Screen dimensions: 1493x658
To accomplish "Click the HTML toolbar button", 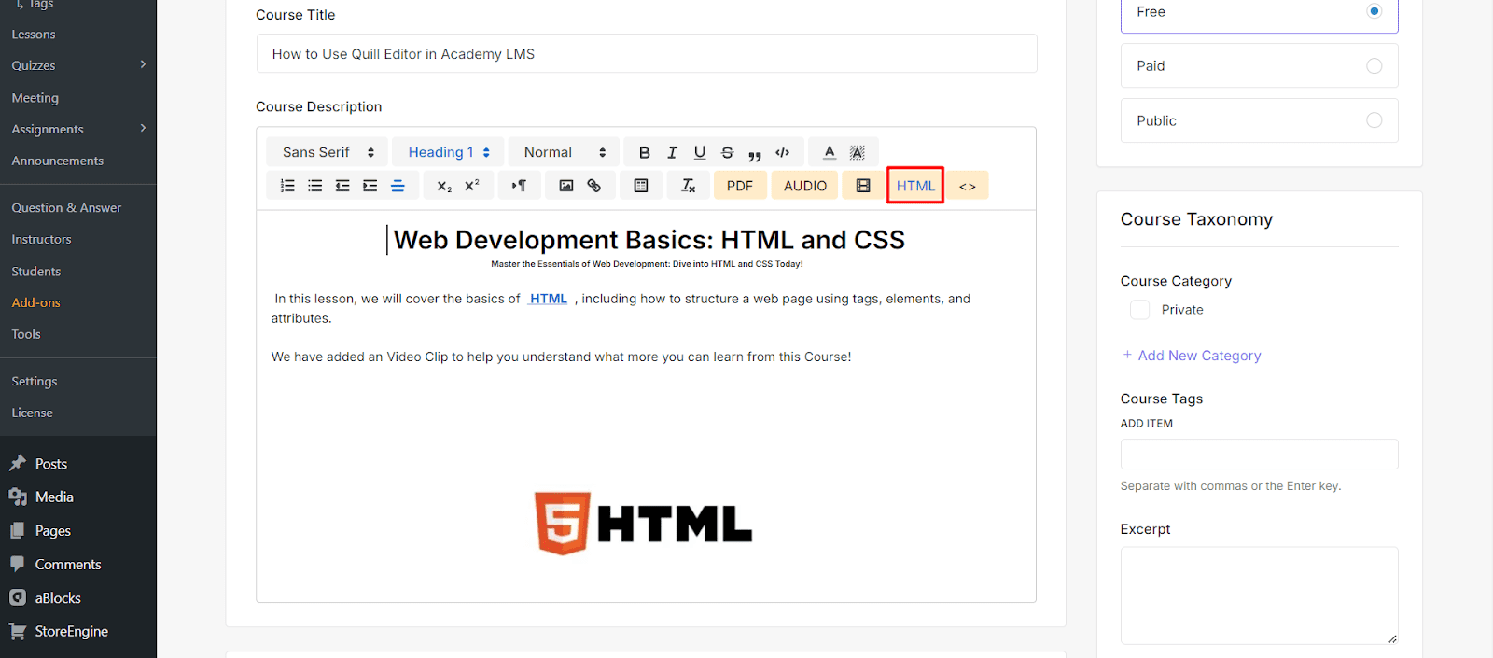I will point(915,186).
